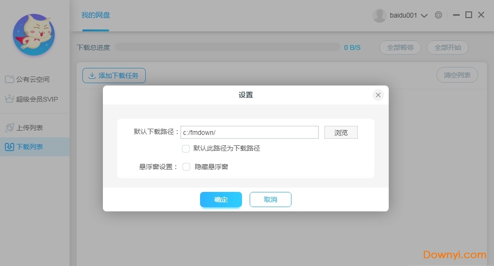Confirm settings with the 确定 button
The width and height of the screenshot is (494, 266).
pos(221,199)
